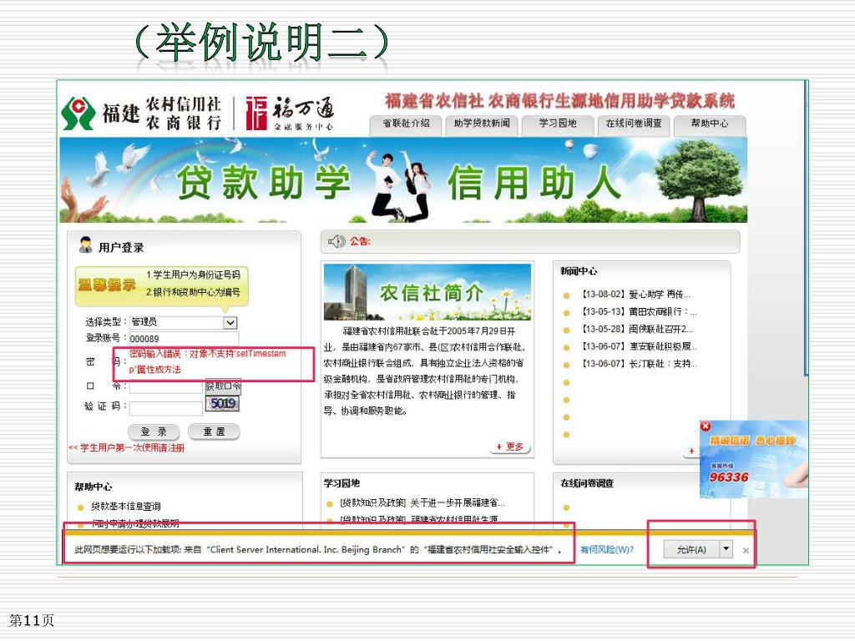The height and width of the screenshot is (641, 855).
Task: Open news item 【13-08-02】爱心助学 再传
Action: [x=635, y=295]
